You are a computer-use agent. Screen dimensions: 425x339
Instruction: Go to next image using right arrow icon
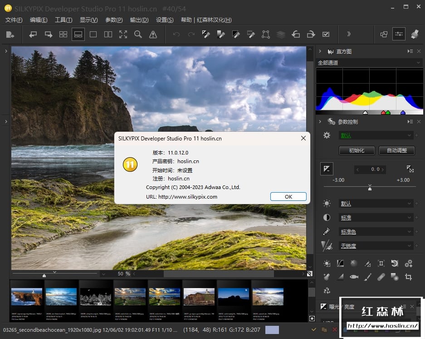(x=49, y=35)
